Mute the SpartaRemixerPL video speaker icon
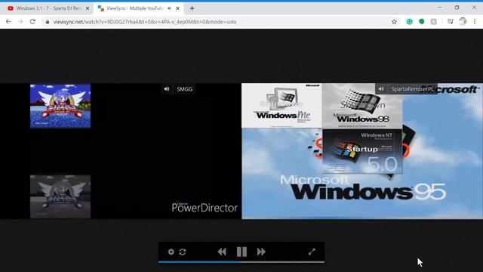The width and height of the screenshot is (483, 272). pos(381,89)
